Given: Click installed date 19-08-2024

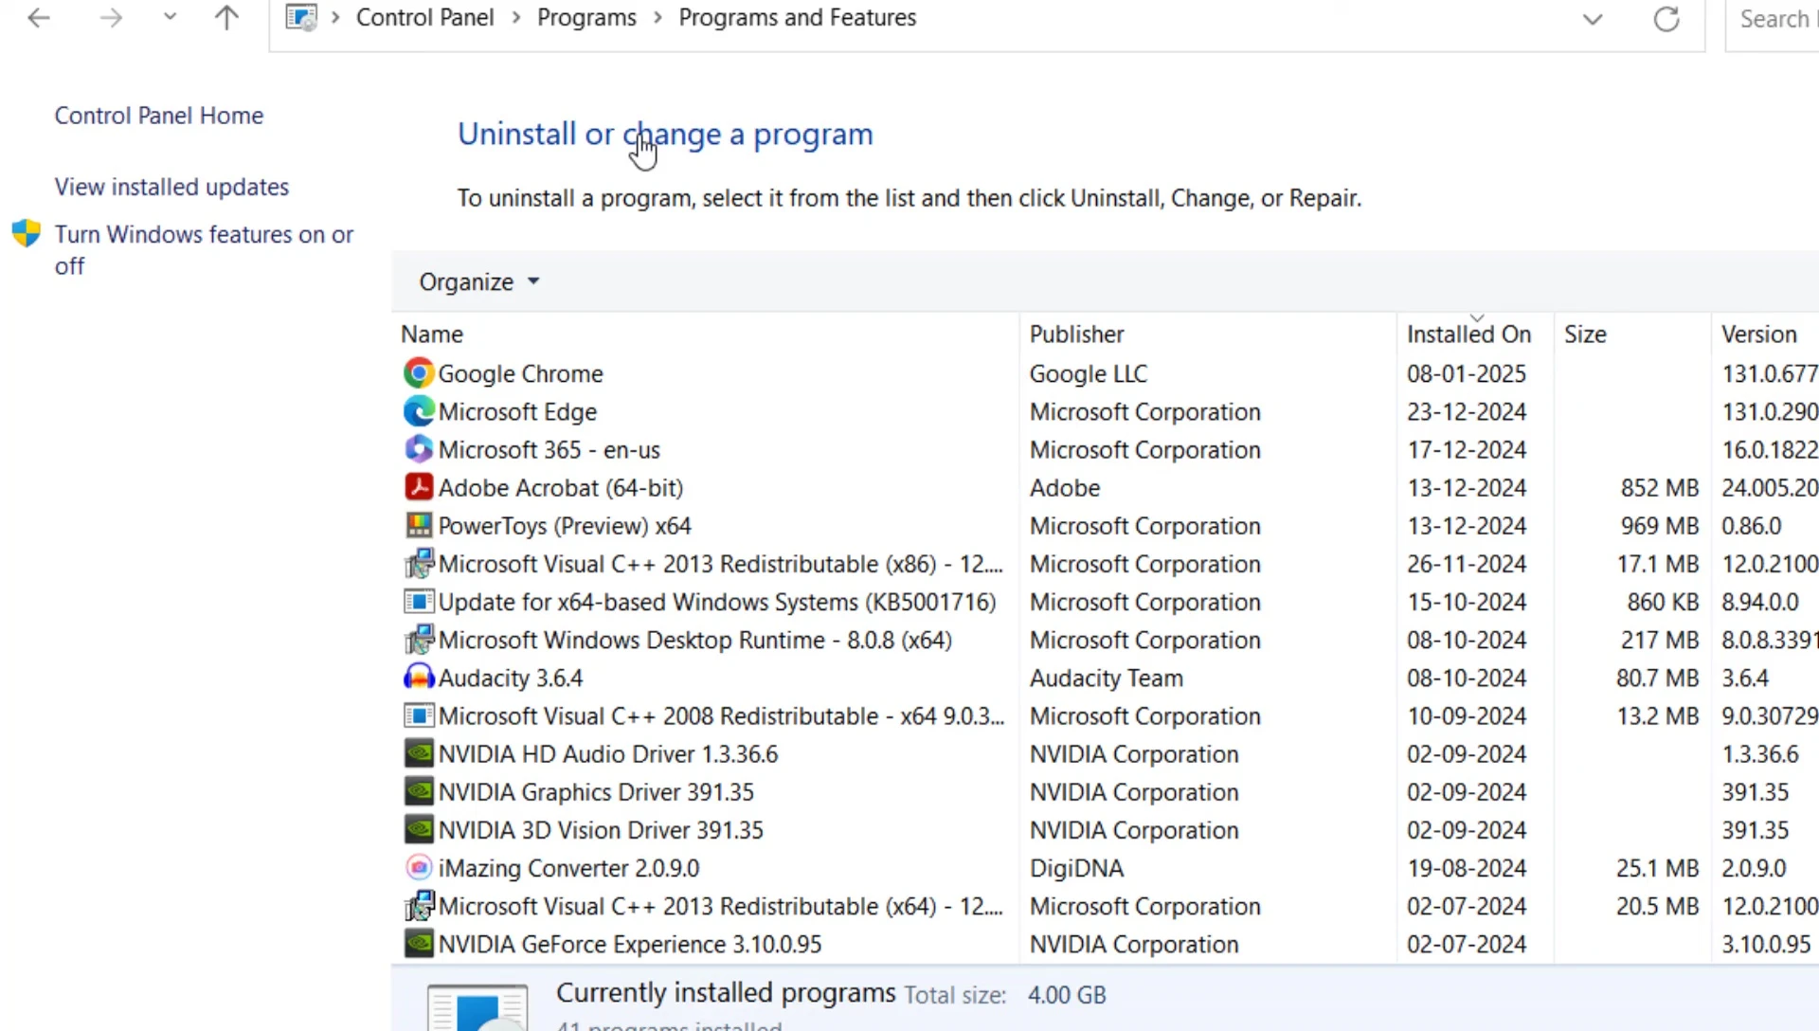Looking at the screenshot, I should click(1467, 868).
